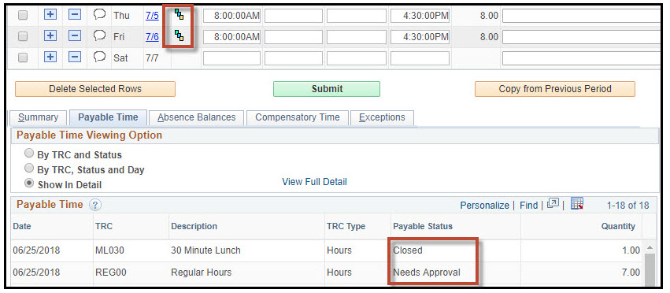Click Copy from Previous Period button
The image size is (670, 293).
[x=554, y=89]
